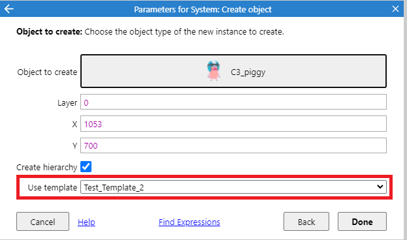Click the C3_piggy sprite icon
407x240 pixels.
coord(214,71)
